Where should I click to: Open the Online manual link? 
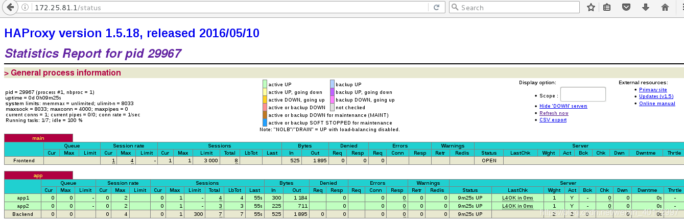tap(657, 103)
